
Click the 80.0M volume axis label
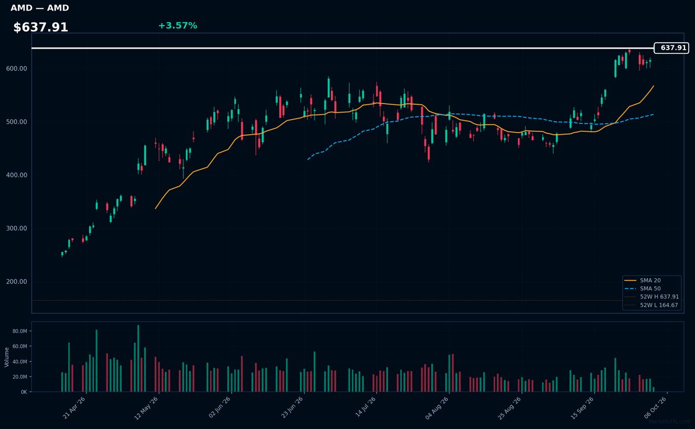click(x=19, y=331)
